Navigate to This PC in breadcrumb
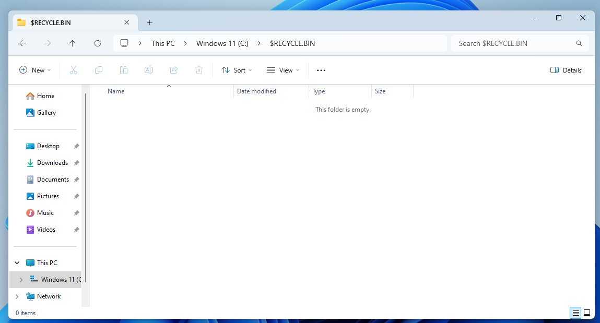This screenshot has height=323, width=600. point(163,44)
